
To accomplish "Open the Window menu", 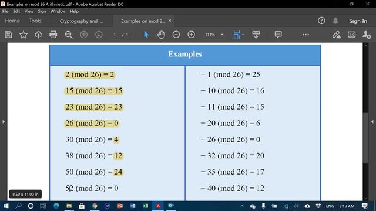I will [x=58, y=11].
